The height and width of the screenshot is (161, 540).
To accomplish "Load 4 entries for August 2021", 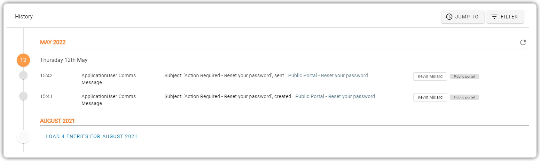I will (92, 136).
